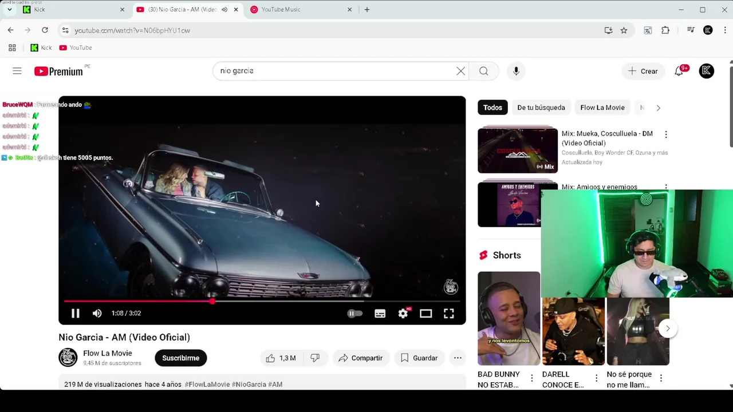This screenshot has width=733, height=412.
Task: Click the Suscribirme button
Action: (180, 358)
